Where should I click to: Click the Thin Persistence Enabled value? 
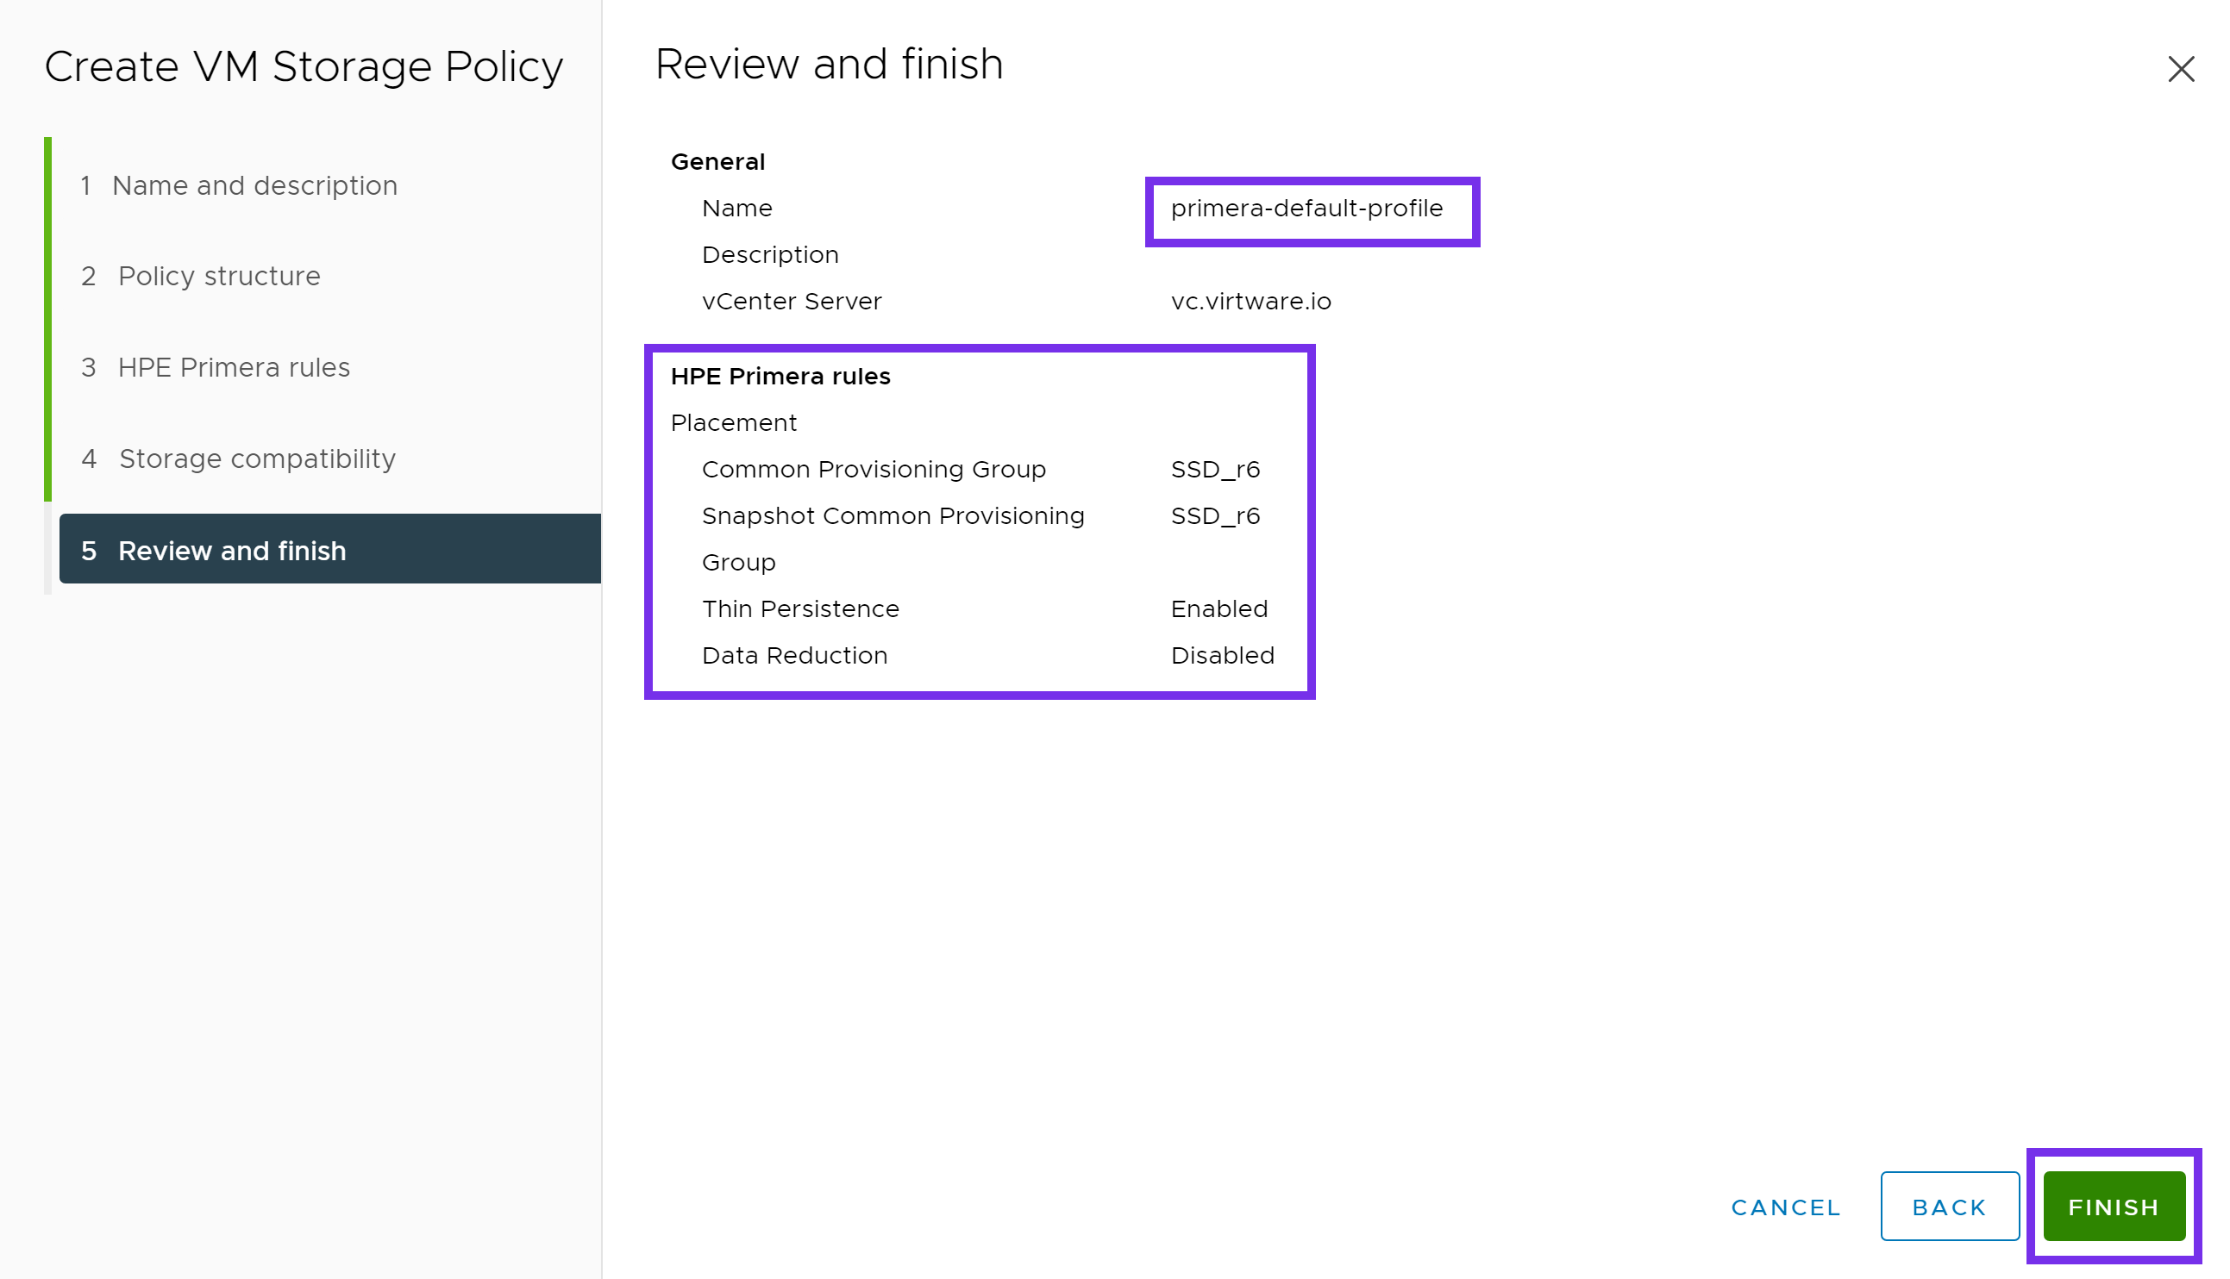pyautogui.click(x=1218, y=608)
